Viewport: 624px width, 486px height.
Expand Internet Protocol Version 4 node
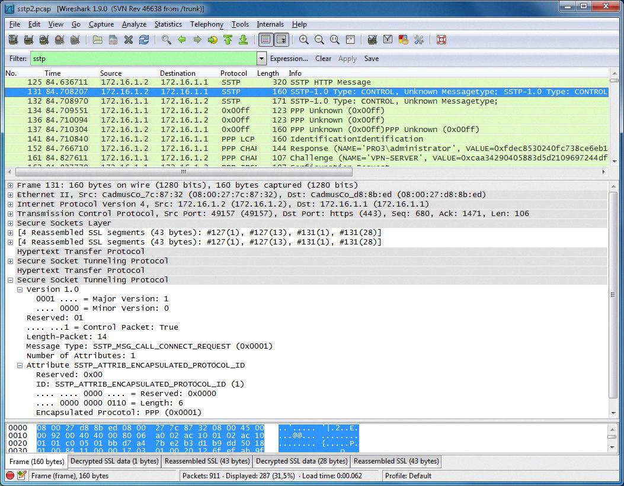tap(10, 204)
